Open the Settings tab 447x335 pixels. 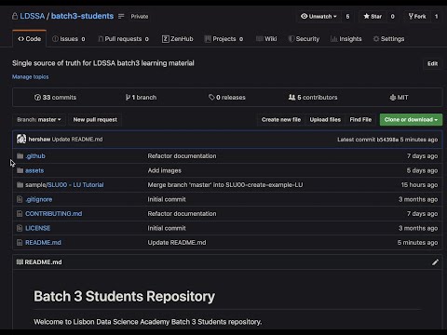pyautogui.click(x=388, y=39)
